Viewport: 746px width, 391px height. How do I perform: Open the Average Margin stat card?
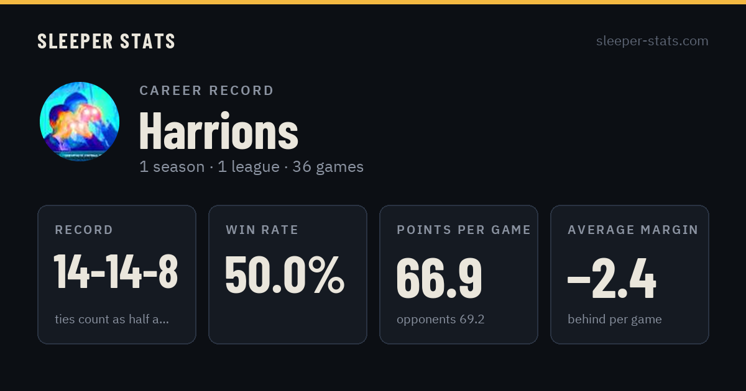point(630,274)
